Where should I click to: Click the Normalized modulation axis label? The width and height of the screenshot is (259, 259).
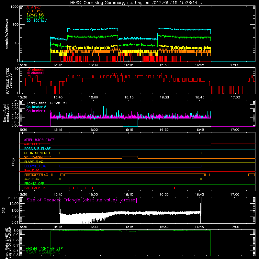point(6,113)
